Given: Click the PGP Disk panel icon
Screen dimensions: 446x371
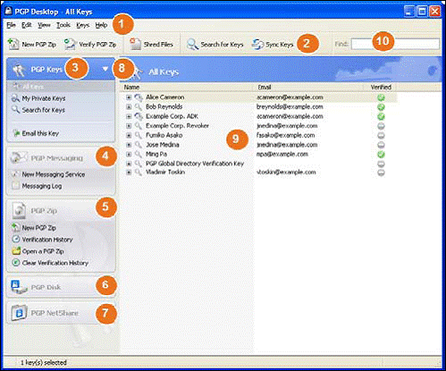Looking at the screenshot, I should pos(19,287).
